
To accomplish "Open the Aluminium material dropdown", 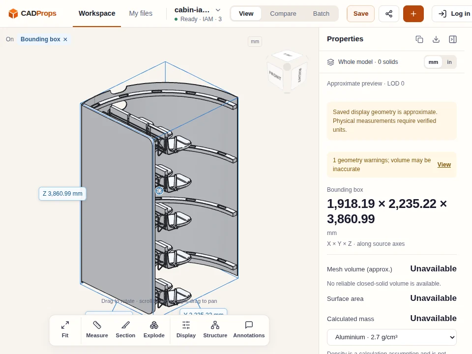I will coord(392,337).
